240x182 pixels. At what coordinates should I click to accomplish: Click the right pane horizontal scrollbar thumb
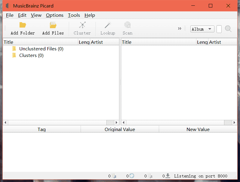(x=228, y=123)
